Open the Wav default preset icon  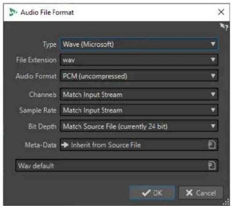pyautogui.click(x=212, y=165)
